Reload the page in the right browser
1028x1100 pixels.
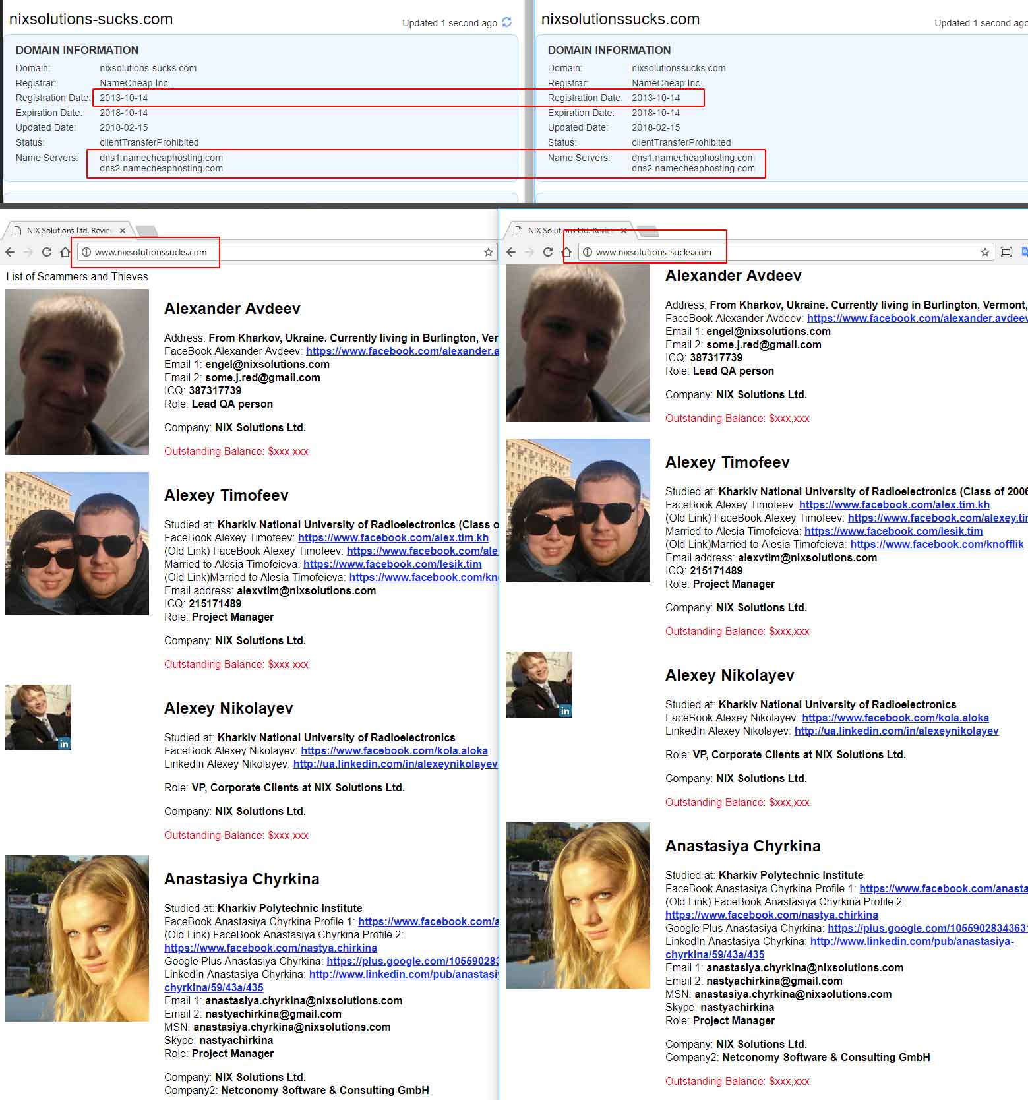(x=547, y=252)
